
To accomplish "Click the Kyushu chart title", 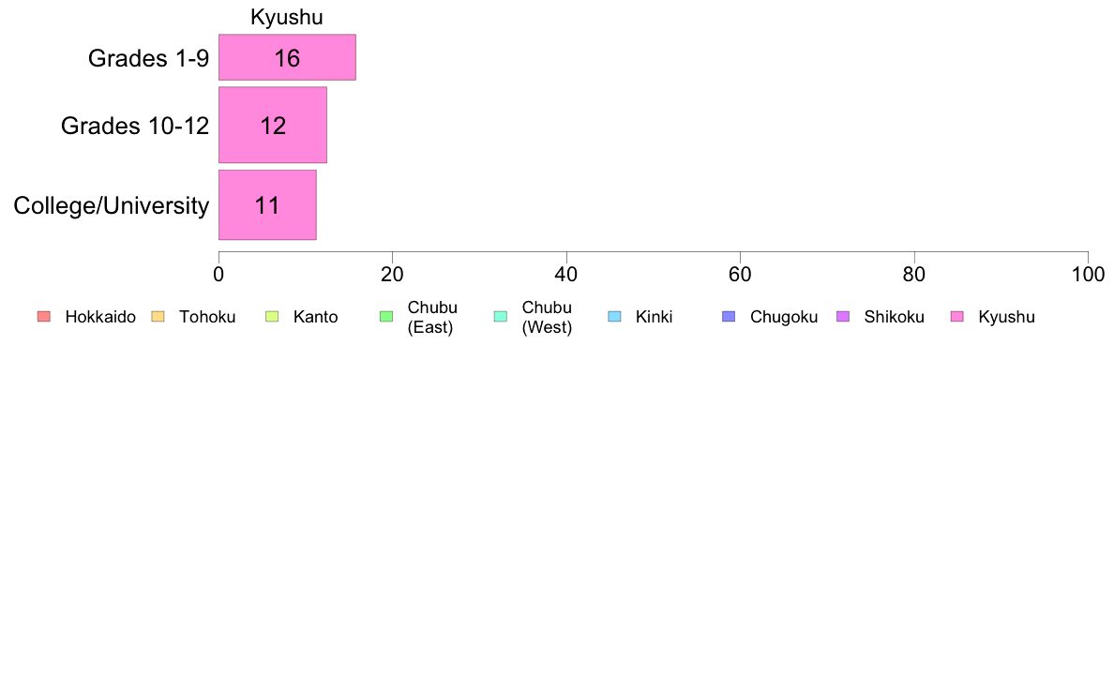I will click(x=287, y=17).
